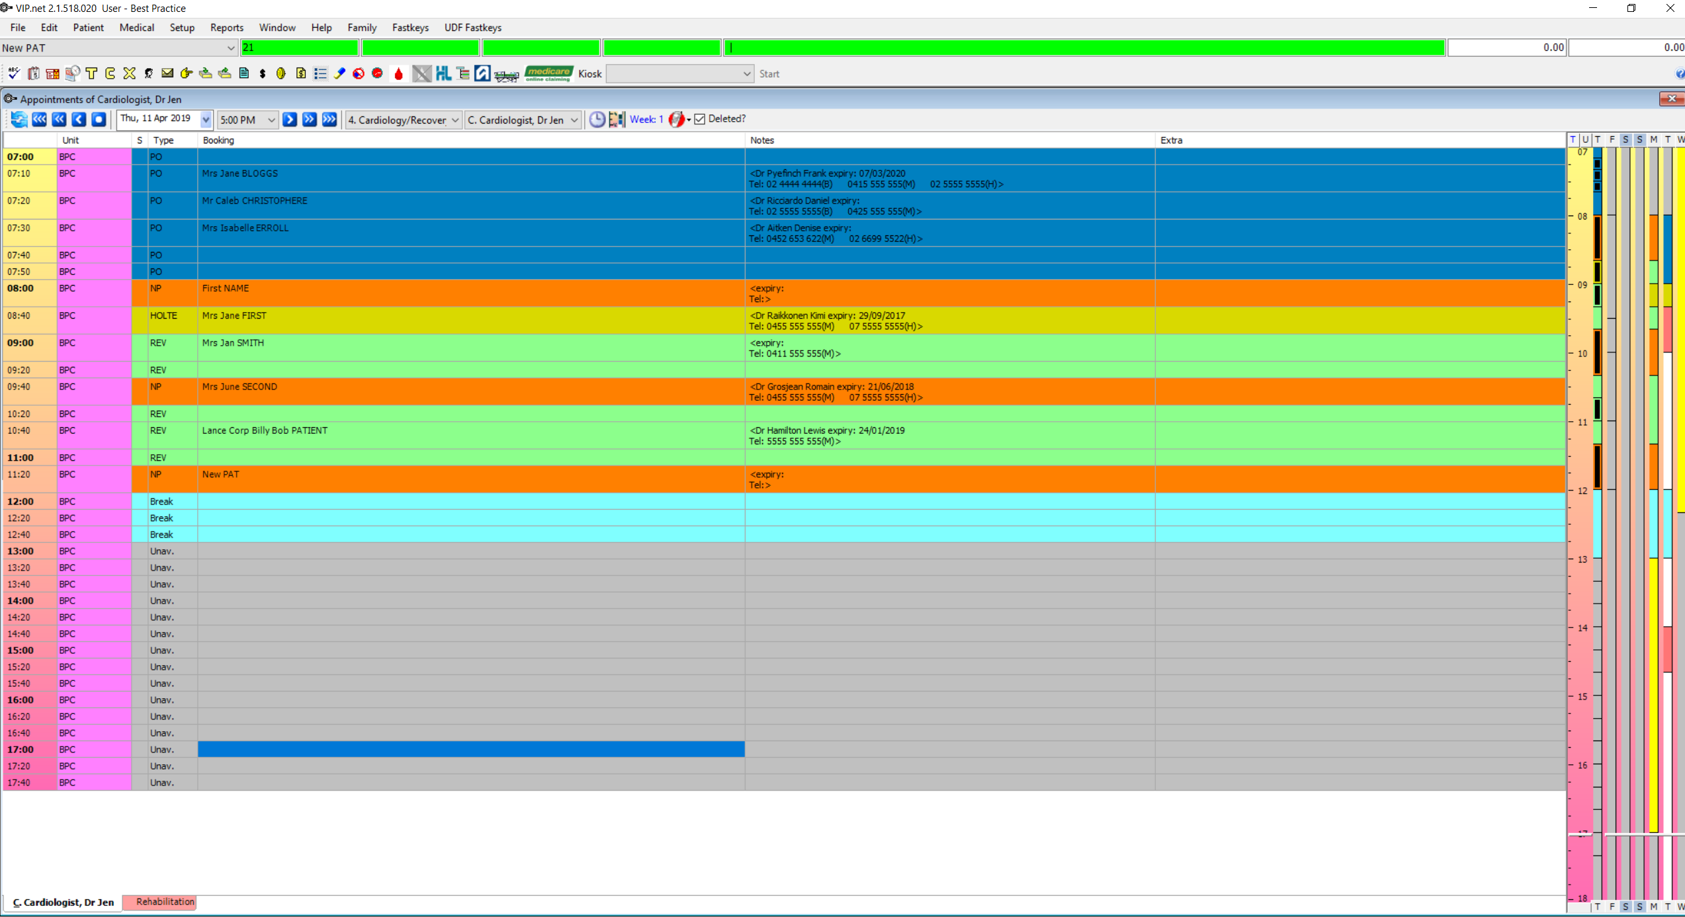Jump back with the triple-left arrow button
Viewport: 1685px width, 917px height.
(39, 120)
